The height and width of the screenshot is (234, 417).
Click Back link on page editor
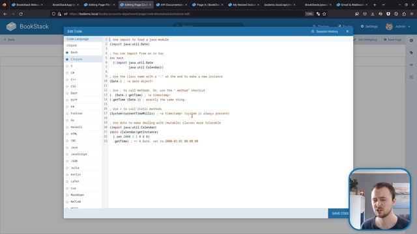click(x=10, y=40)
